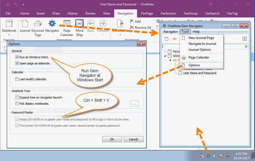Cancel the Options dialog
255x161 pixels.
[134, 139]
